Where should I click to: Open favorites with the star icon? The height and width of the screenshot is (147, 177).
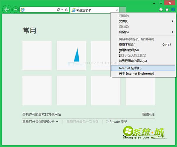167,9
